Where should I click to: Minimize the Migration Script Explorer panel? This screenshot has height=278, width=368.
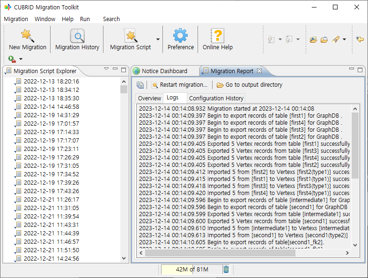click(115, 69)
